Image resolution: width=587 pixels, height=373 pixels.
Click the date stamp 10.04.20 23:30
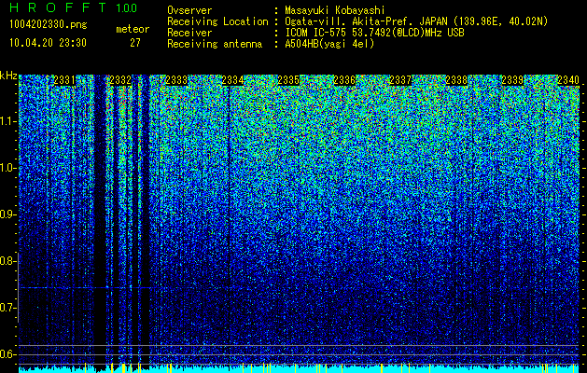pyautogui.click(x=48, y=43)
